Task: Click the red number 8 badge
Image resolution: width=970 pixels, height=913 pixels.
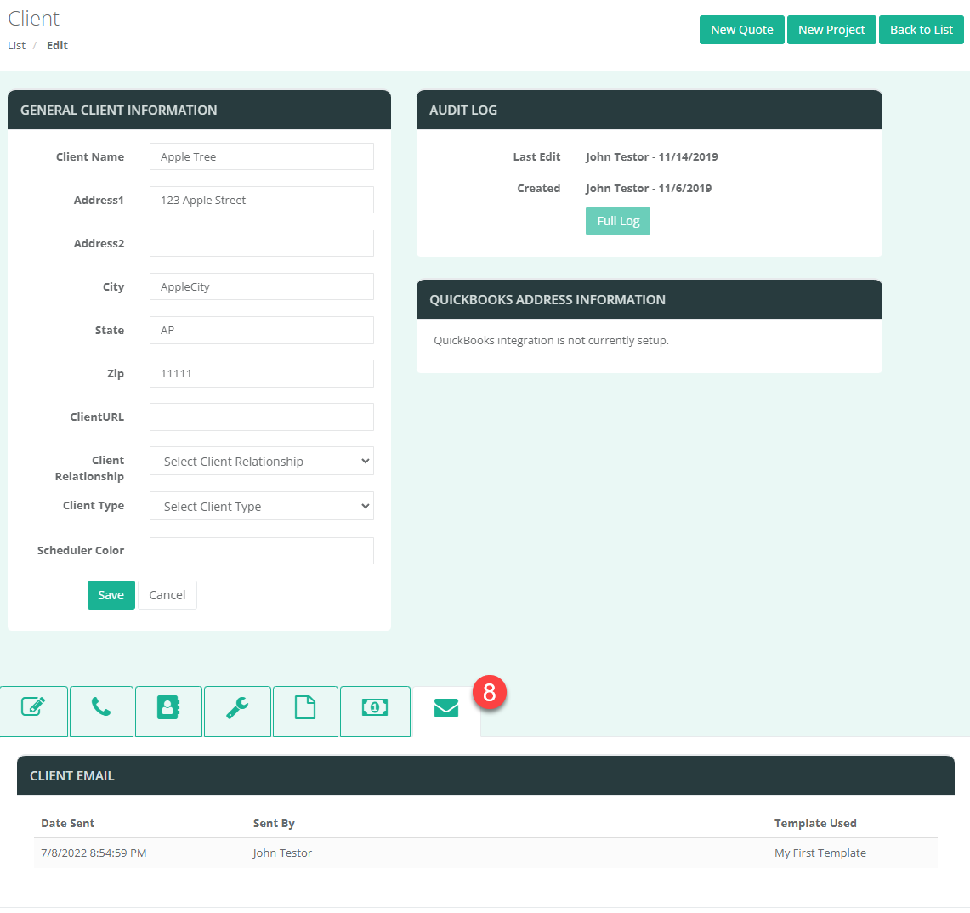Action: click(490, 693)
